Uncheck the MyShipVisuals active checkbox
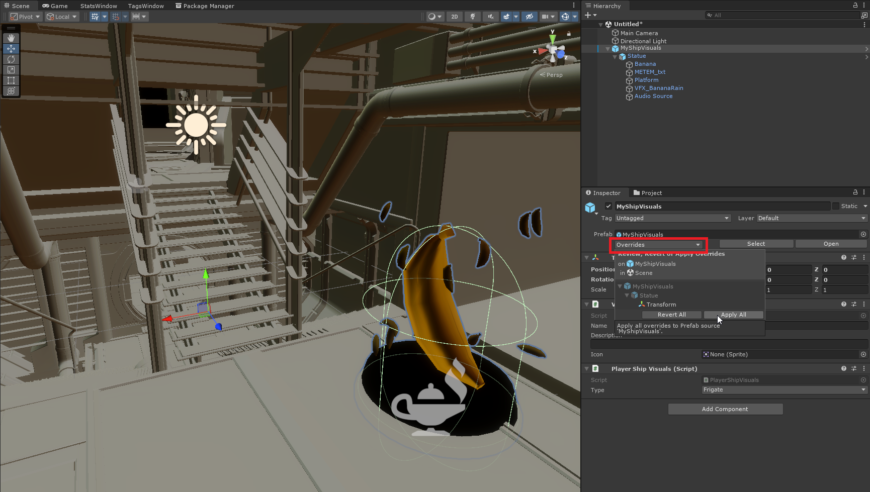 click(x=608, y=206)
